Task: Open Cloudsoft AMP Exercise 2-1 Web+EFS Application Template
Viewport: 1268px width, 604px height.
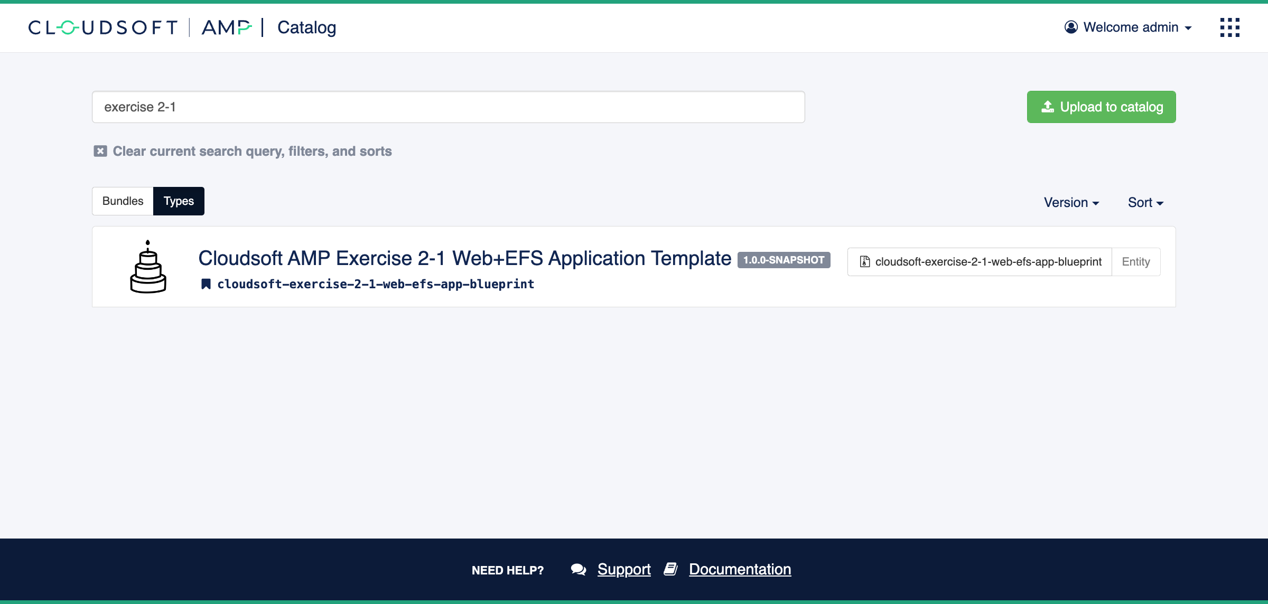Action: click(x=464, y=258)
